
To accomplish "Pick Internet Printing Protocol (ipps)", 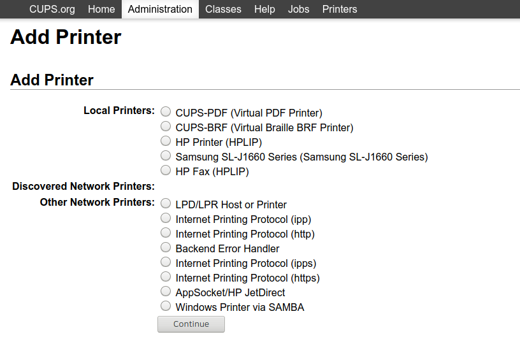I will point(166,262).
